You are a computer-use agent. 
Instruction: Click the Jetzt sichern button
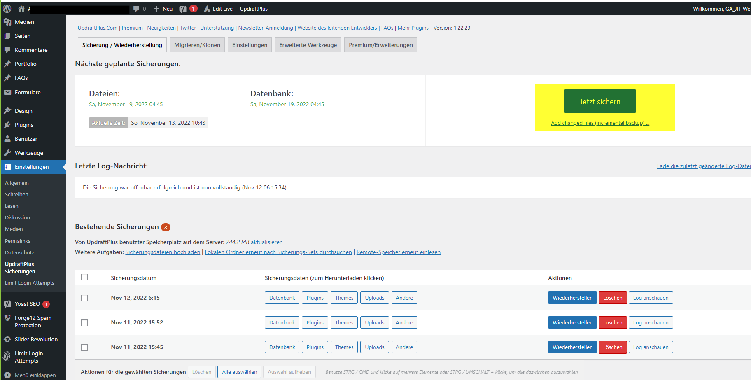tap(600, 101)
